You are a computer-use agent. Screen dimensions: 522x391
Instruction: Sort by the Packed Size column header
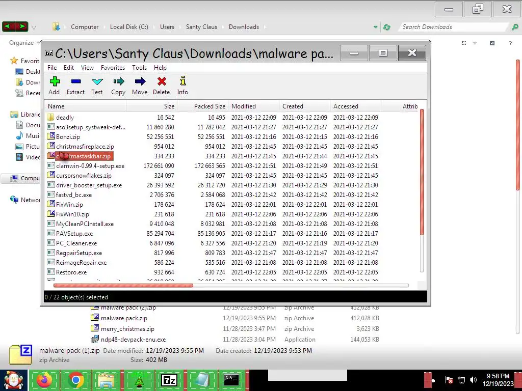[x=202, y=106]
